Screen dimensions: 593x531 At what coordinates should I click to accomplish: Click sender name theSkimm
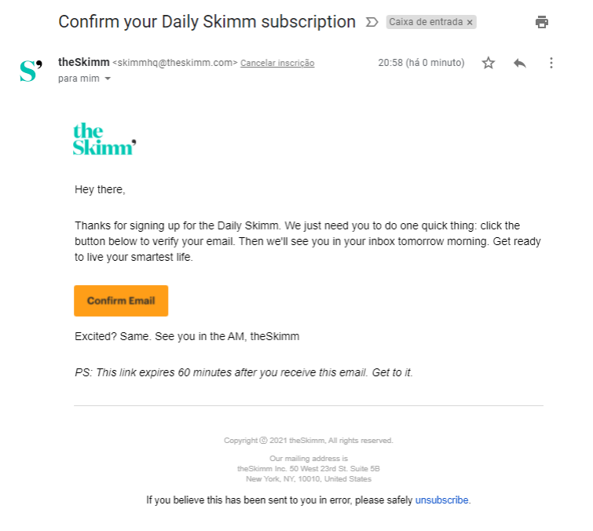(x=83, y=62)
